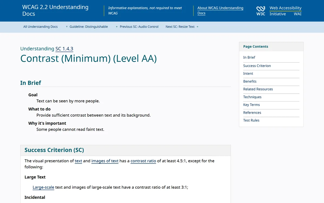Click the Goal term label
Viewport: 324px width, 203px height.
click(33, 95)
